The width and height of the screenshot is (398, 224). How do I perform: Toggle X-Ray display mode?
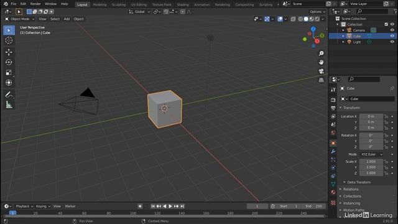point(293,19)
